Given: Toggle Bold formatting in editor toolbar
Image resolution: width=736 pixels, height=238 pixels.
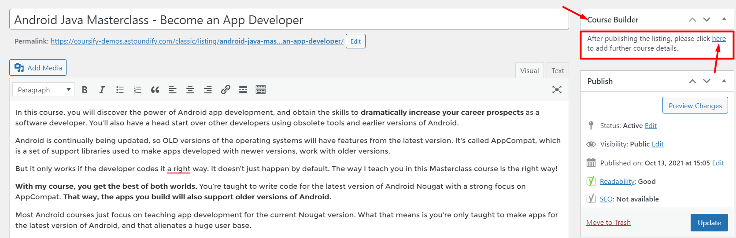Looking at the screenshot, I should coord(85,90).
